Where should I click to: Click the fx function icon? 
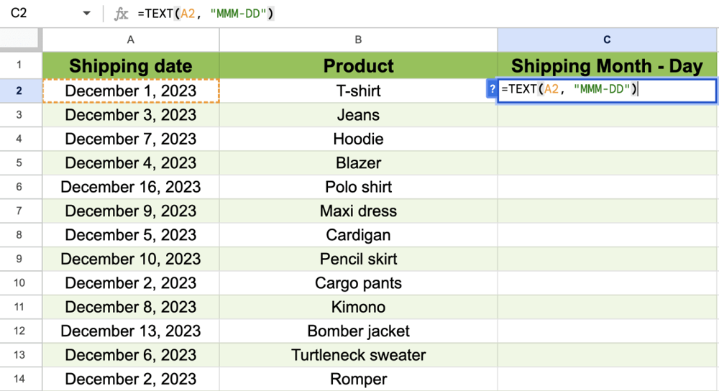122,14
